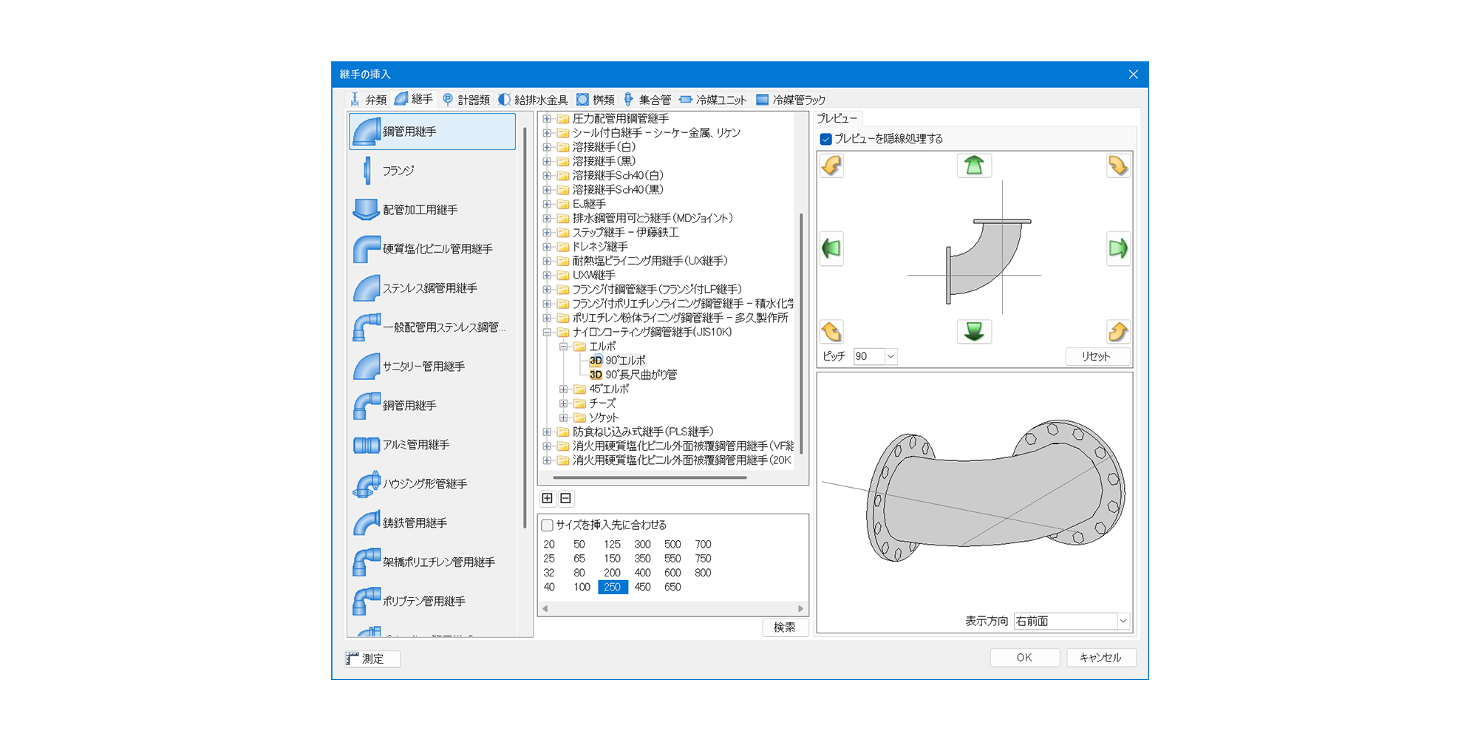
Task: Switch to the 冷媒ユニット tab
Action: click(713, 100)
